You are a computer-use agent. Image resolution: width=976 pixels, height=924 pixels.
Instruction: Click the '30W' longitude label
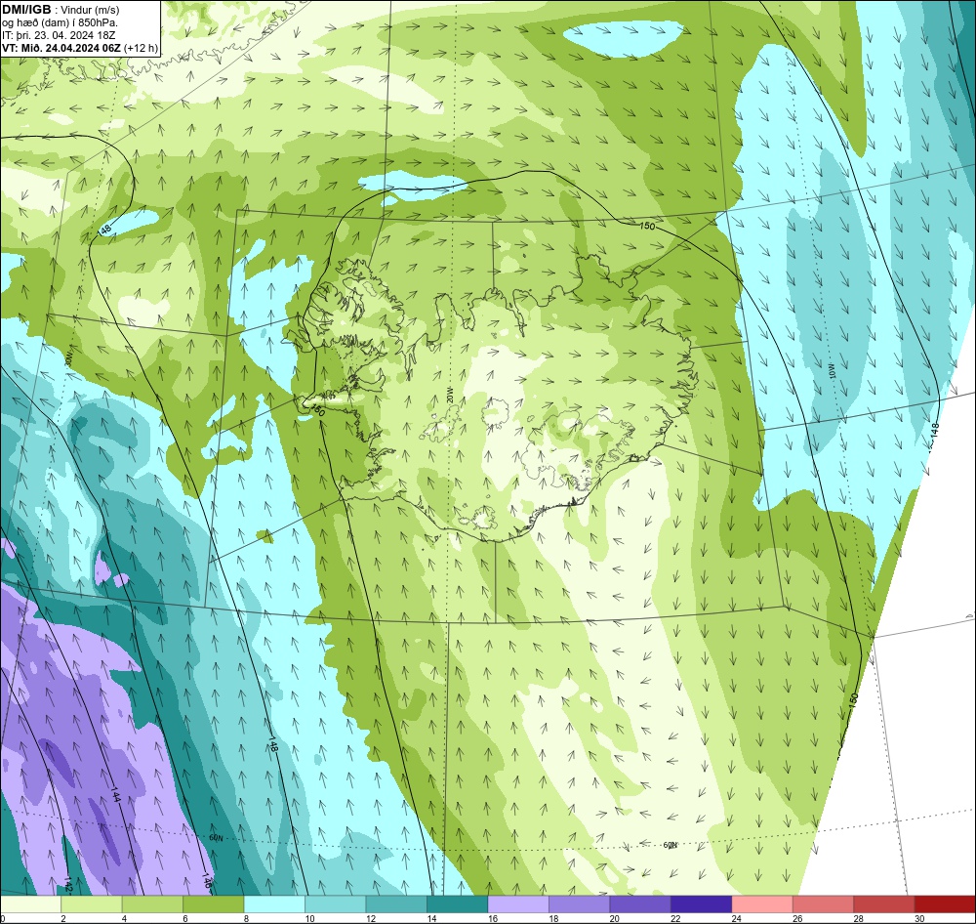click(68, 359)
